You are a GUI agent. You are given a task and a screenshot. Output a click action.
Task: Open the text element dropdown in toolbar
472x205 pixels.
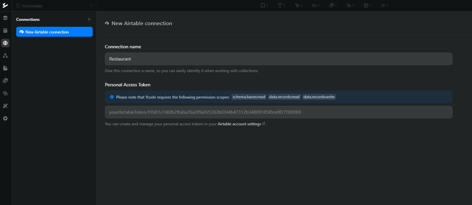282,5
